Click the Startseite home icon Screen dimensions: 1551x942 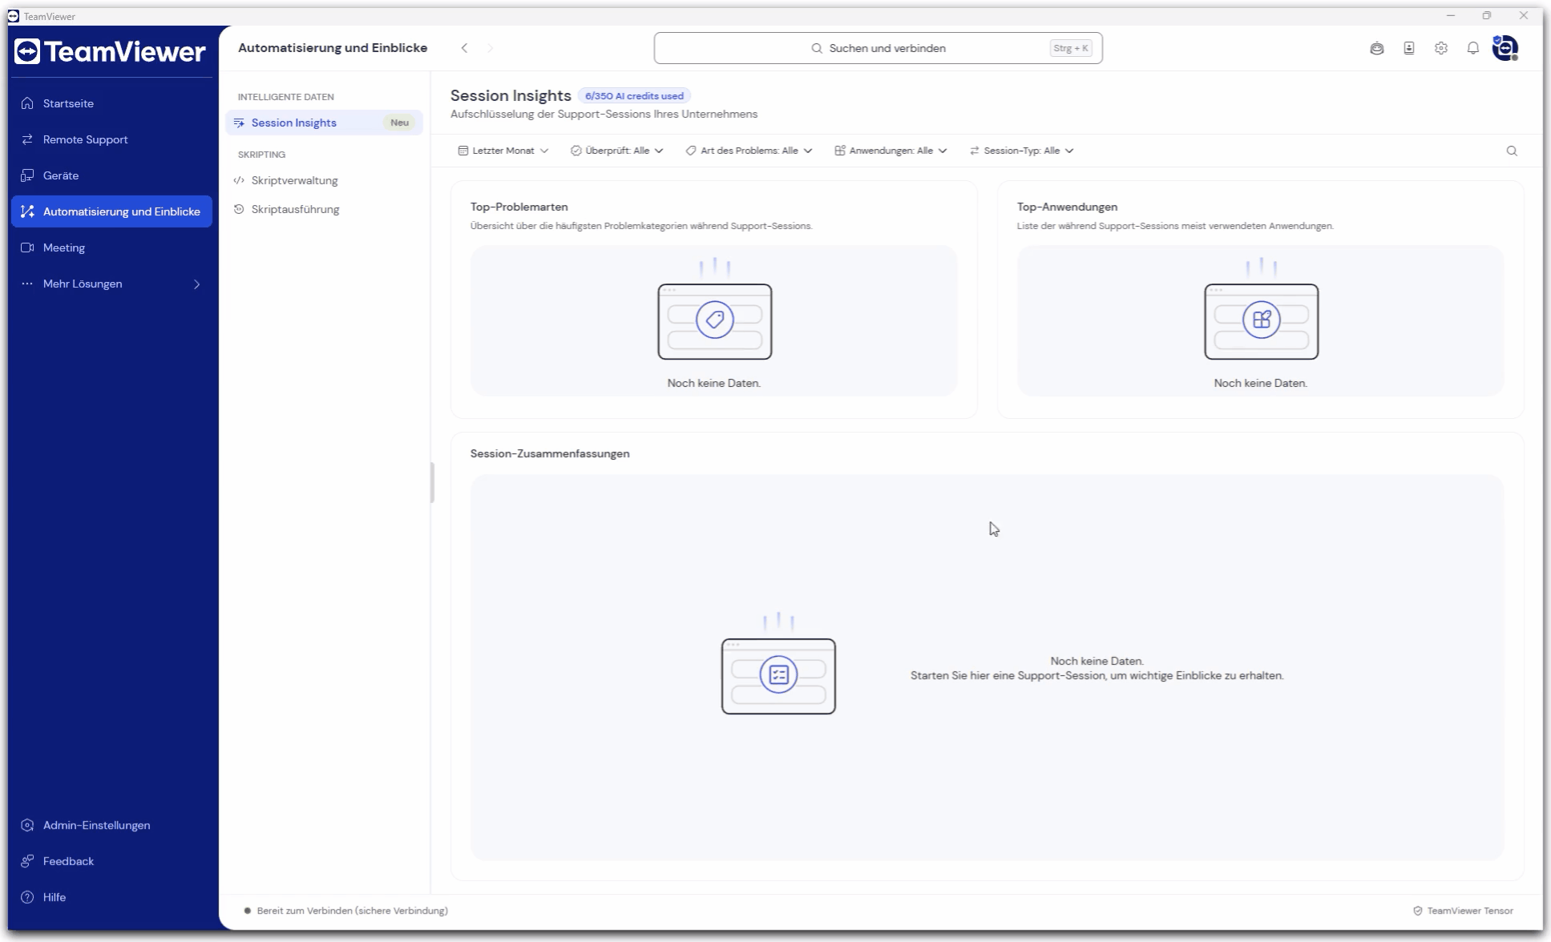(27, 103)
